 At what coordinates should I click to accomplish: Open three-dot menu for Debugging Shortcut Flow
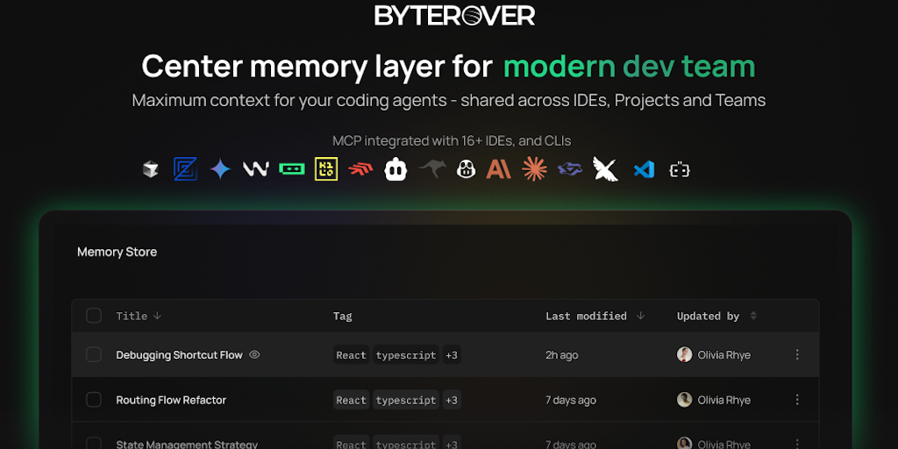click(x=797, y=354)
